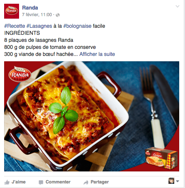Like the post with J'aime
The height and width of the screenshot is (188, 185).
pyautogui.click(x=19, y=182)
